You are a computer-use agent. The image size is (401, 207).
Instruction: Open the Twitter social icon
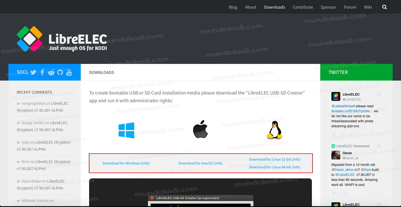(33, 73)
